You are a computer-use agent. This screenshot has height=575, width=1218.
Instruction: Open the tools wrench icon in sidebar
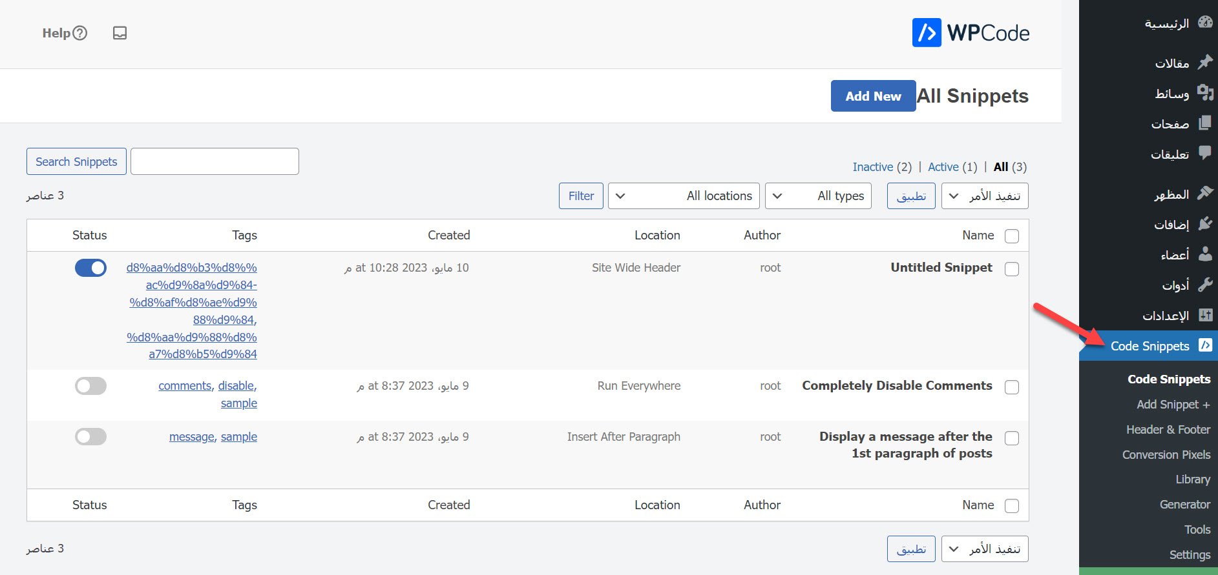1205,284
